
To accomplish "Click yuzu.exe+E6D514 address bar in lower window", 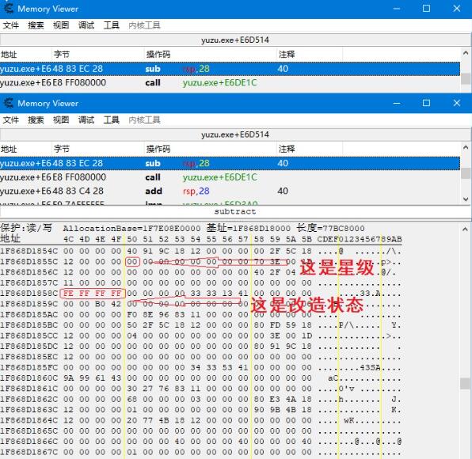I will (235, 135).
